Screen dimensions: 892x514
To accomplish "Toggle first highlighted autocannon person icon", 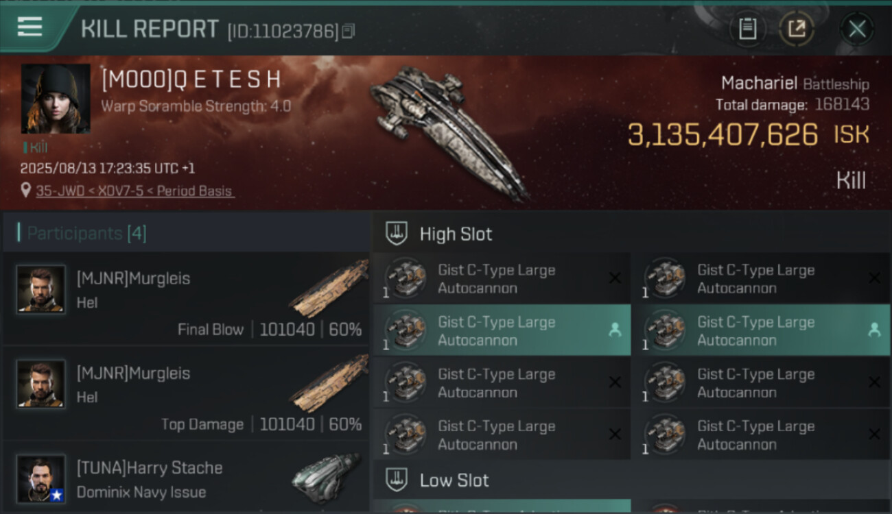I will pyautogui.click(x=615, y=330).
